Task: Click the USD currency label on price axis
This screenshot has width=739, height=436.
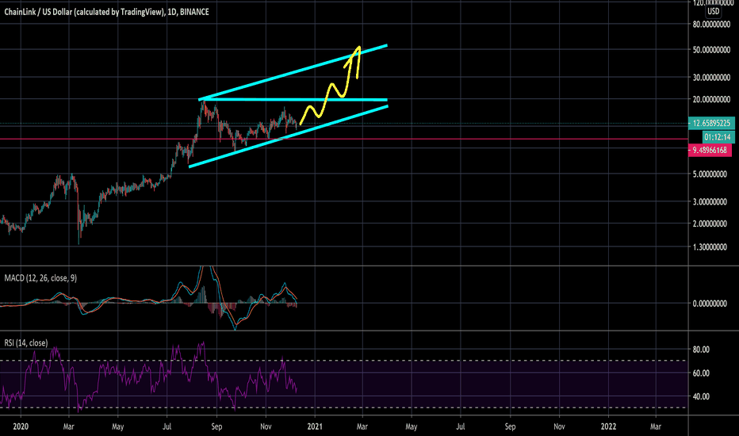Action: pyautogui.click(x=713, y=11)
